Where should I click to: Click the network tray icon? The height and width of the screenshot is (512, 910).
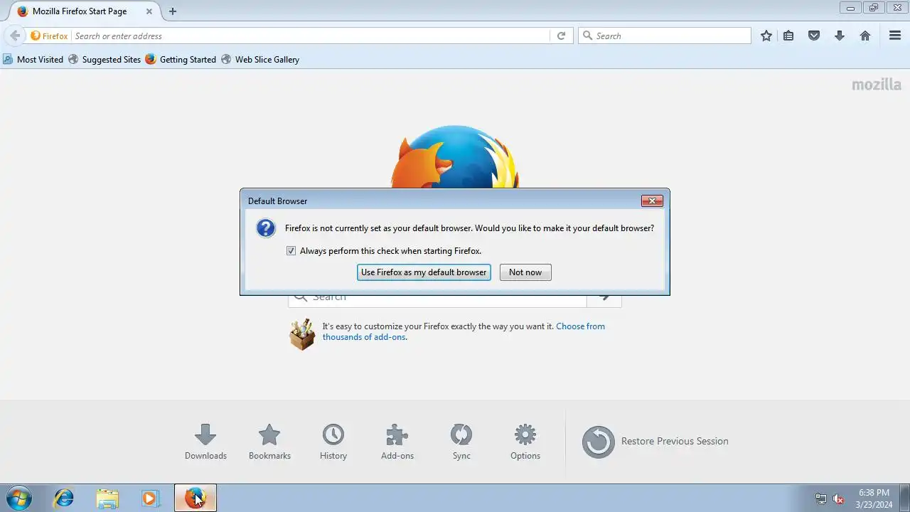click(x=821, y=498)
